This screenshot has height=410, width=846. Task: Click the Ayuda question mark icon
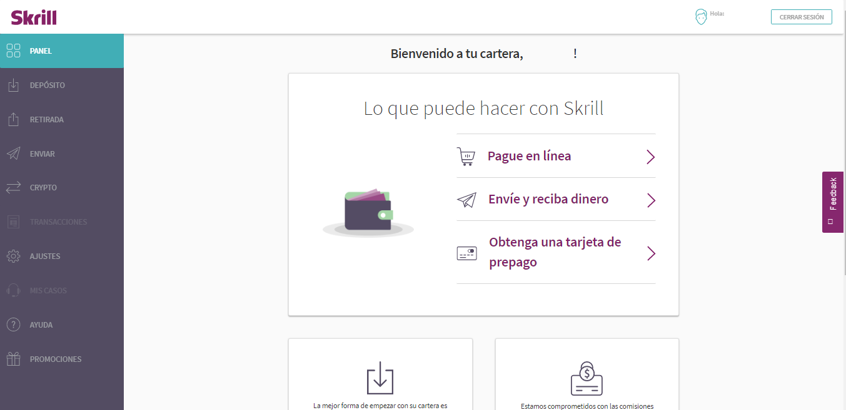(13, 325)
